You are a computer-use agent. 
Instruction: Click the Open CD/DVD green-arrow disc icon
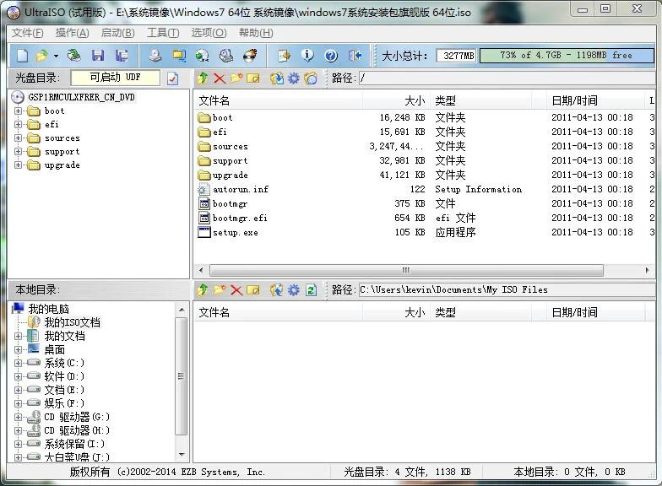click(74, 56)
